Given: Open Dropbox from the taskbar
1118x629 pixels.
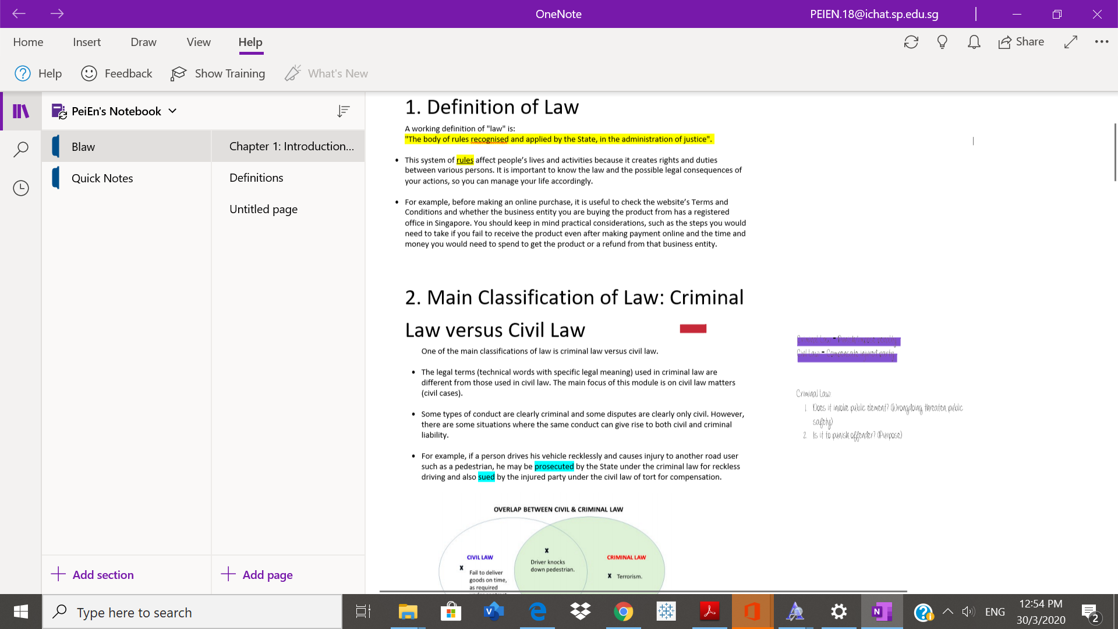Looking at the screenshot, I should pyautogui.click(x=580, y=612).
